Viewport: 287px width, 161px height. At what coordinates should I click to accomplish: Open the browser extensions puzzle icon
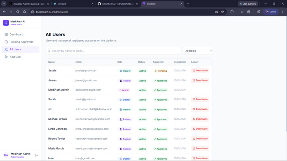(x=232, y=12)
